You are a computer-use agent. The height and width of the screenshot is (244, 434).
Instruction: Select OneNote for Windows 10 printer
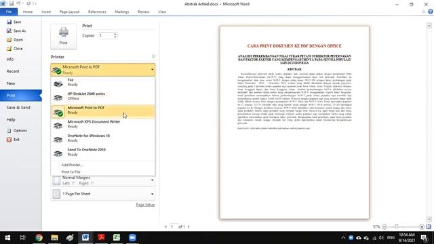tap(102, 138)
